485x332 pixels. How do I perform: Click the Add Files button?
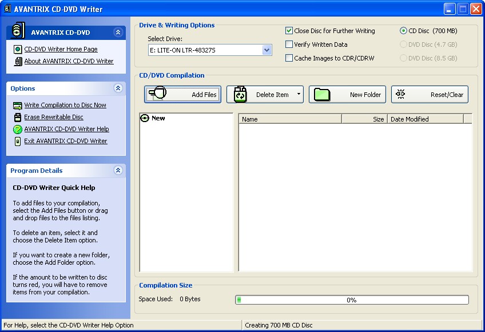tap(182, 95)
